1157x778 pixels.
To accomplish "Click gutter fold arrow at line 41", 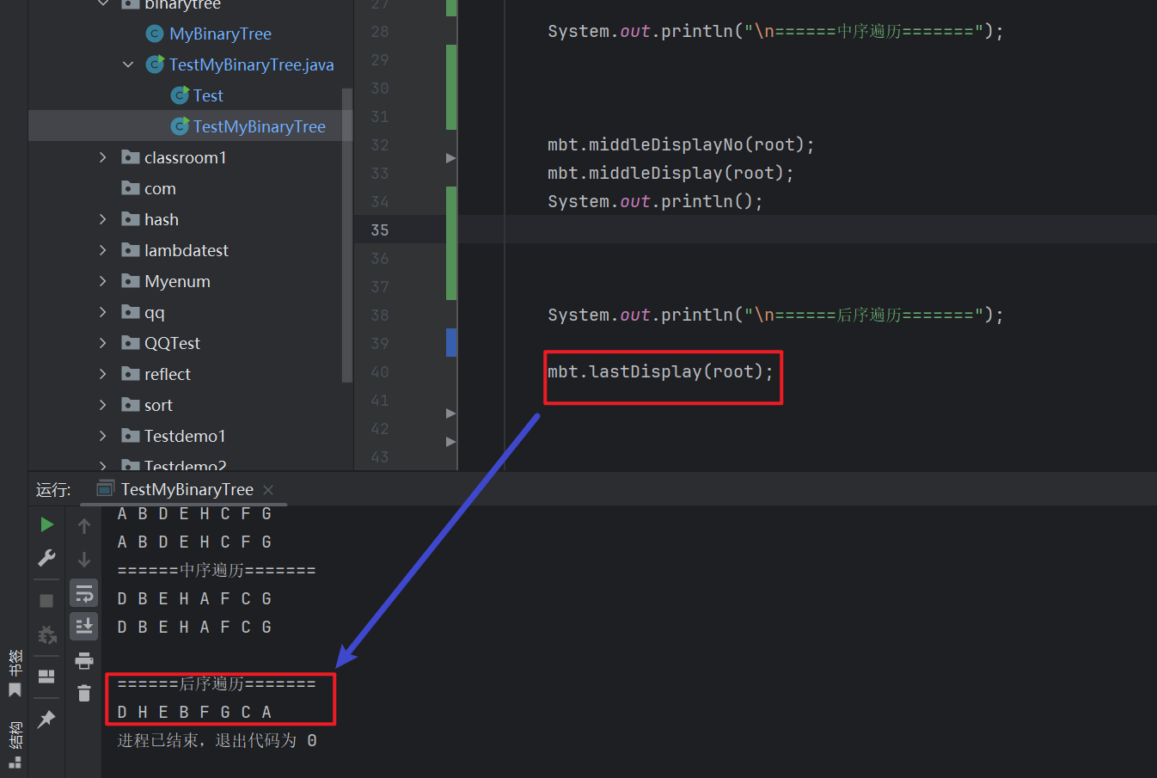I will pos(450,414).
